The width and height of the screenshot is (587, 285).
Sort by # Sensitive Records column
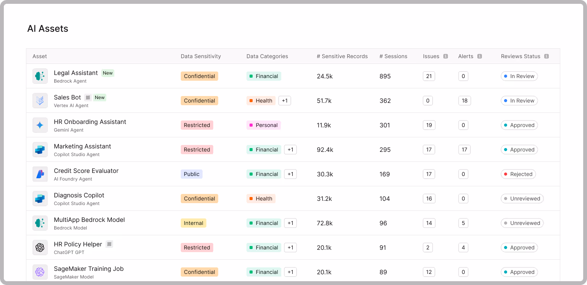pos(342,56)
